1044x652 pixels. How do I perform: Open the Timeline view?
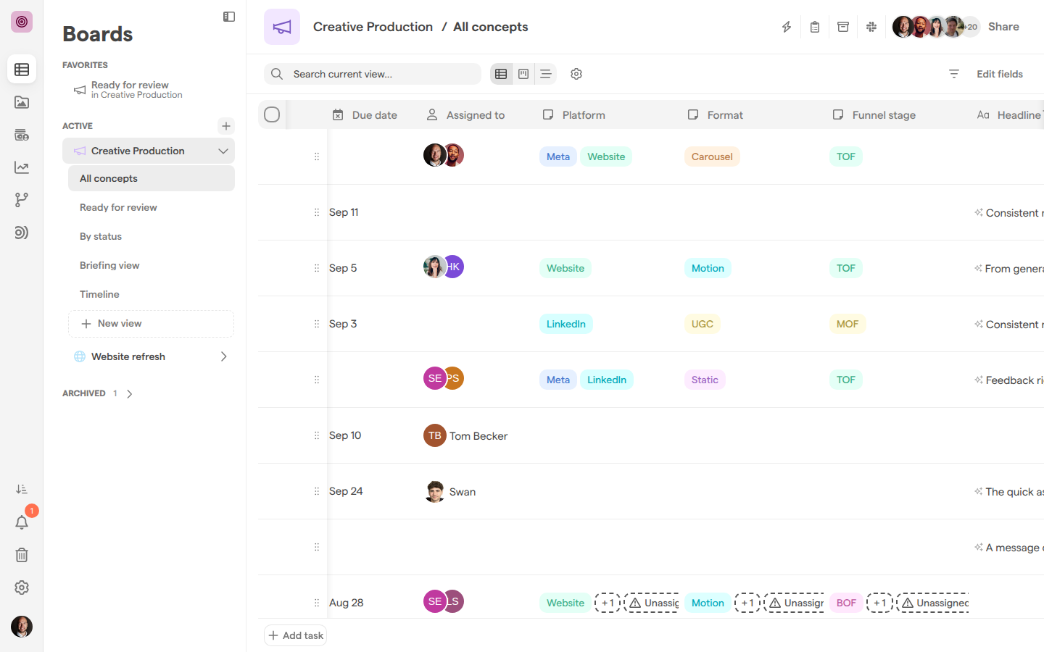[x=152, y=294]
